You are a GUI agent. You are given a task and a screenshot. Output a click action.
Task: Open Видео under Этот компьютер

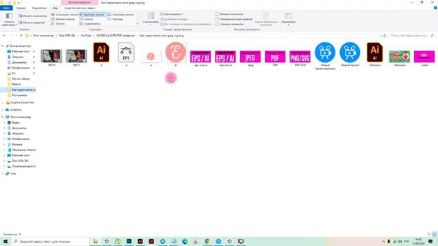click(16, 123)
